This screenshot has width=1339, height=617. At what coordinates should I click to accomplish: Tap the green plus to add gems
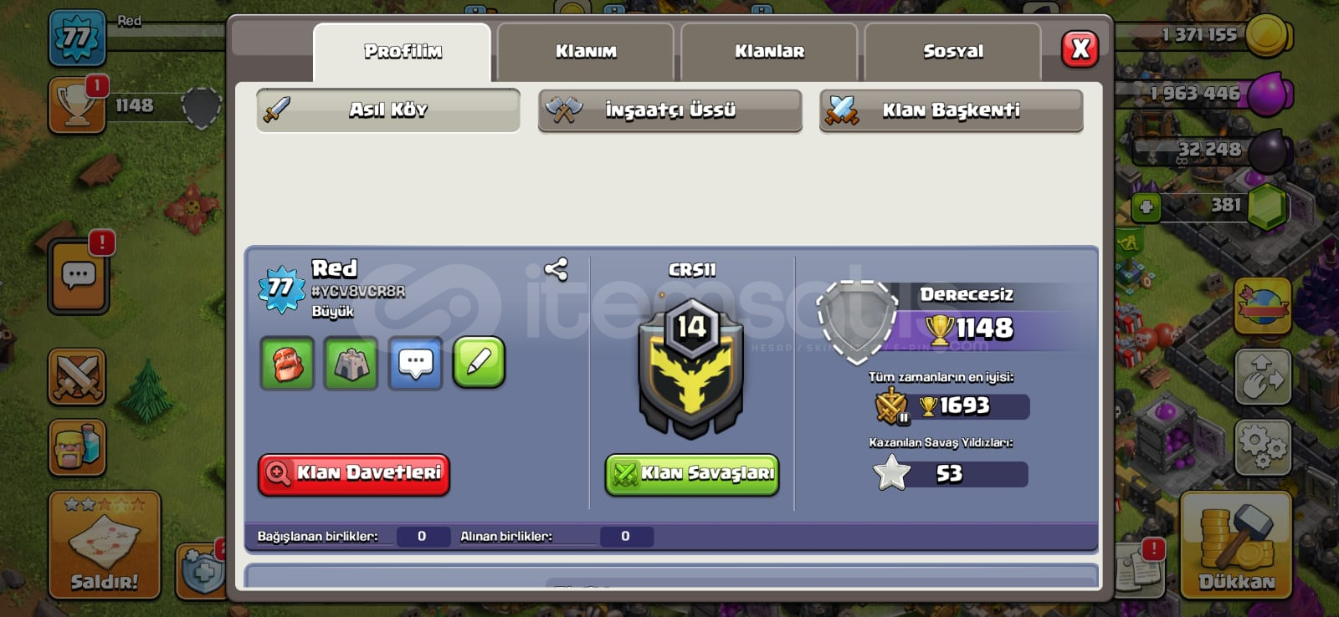(x=1146, y=207)
